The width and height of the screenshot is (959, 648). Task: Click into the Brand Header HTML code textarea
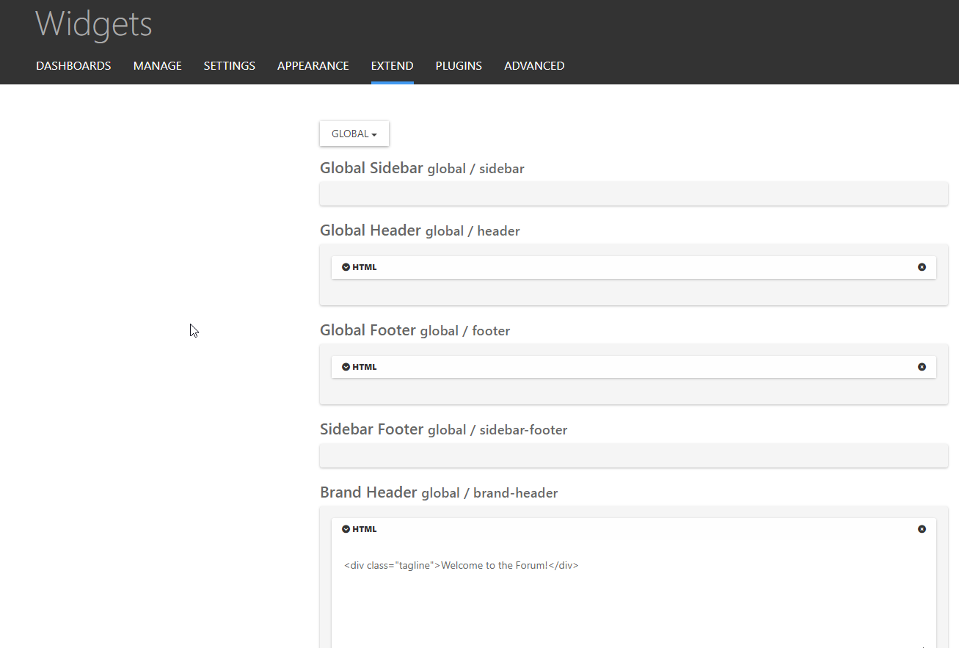click(x=632, y=594)
